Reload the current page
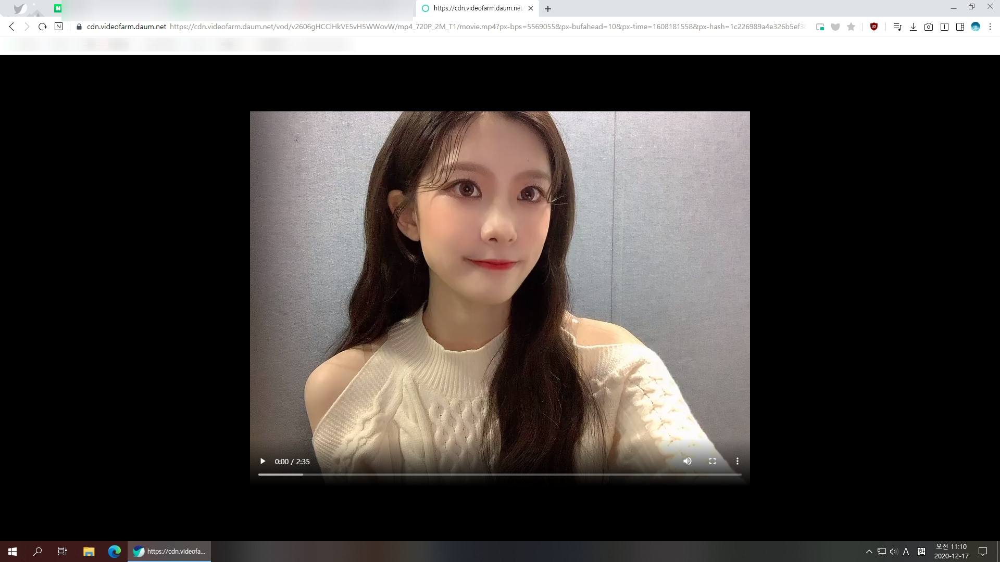Viewport: 1000px width, 562px height. [x=43, y=27]
